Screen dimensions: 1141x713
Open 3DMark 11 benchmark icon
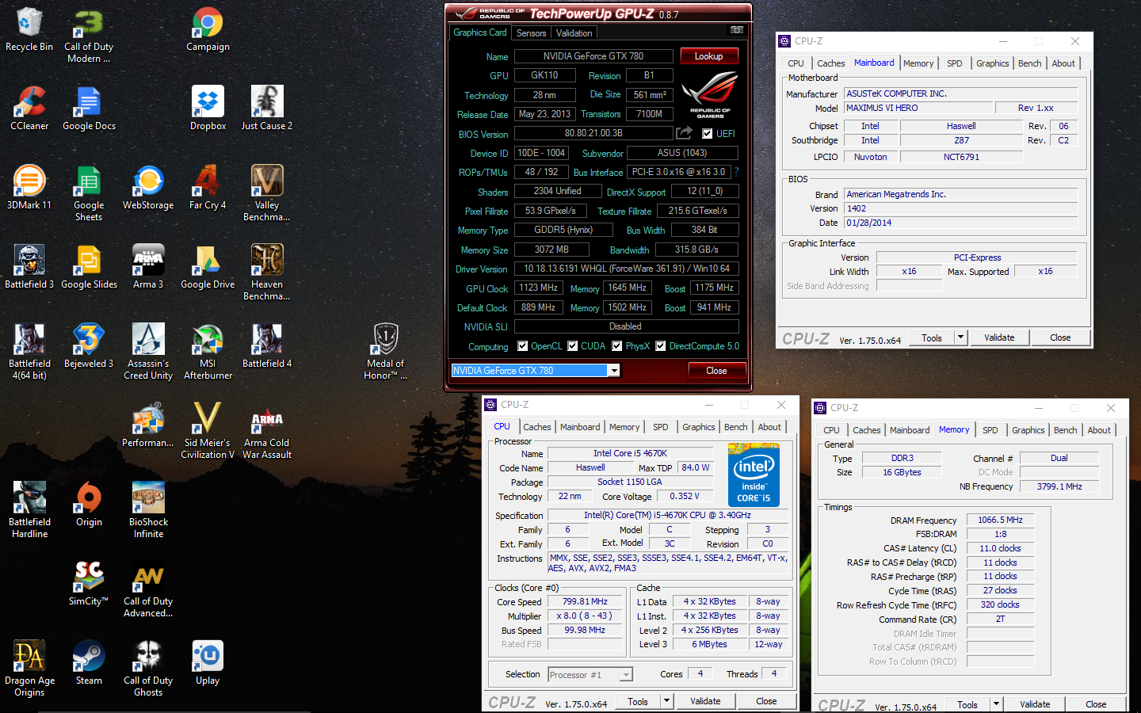pyautogui.click(x=29, y=189)
